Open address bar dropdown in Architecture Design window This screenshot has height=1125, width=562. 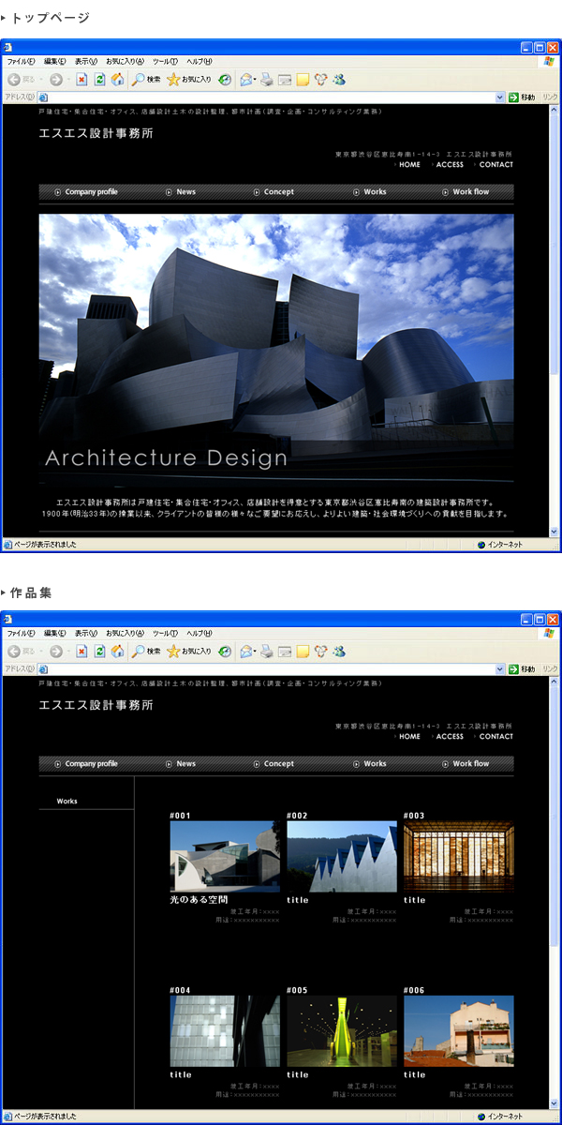tap(500, 97)
